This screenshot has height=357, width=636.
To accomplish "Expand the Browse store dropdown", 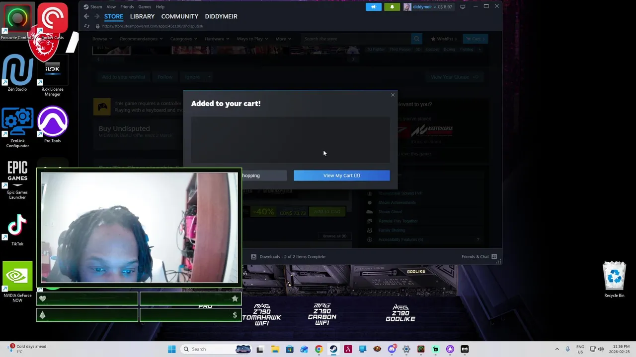I will point(102,39).
